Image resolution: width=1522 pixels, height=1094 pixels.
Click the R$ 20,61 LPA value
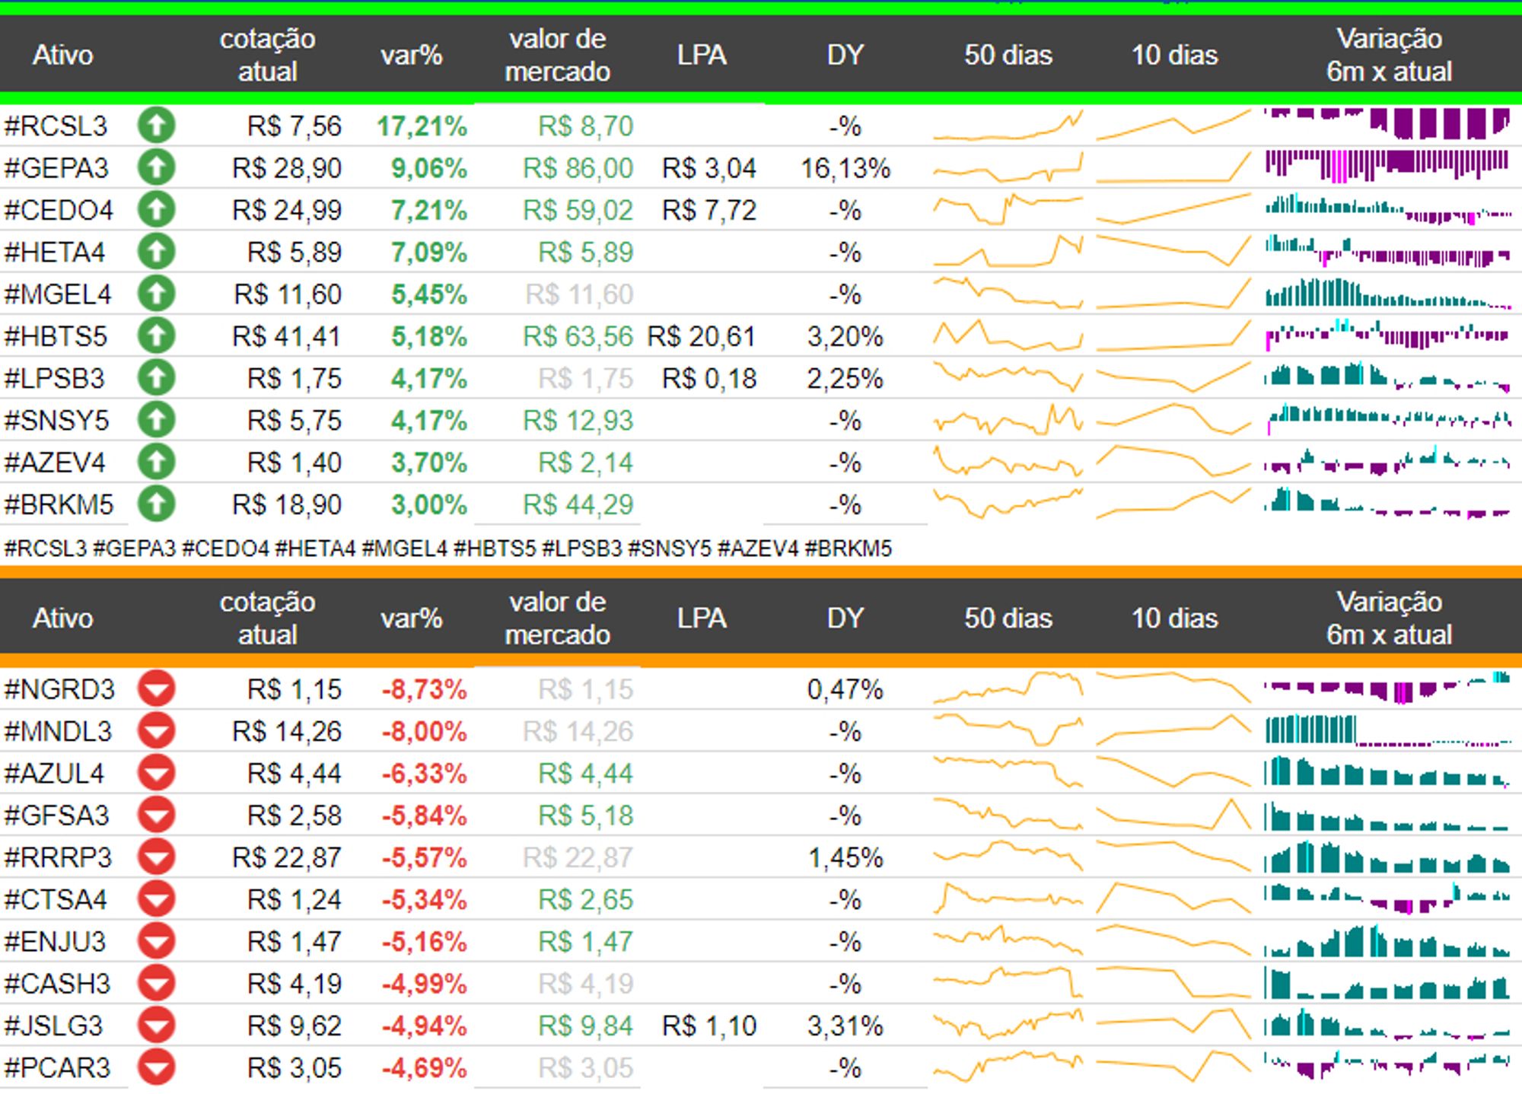(702, 336)
